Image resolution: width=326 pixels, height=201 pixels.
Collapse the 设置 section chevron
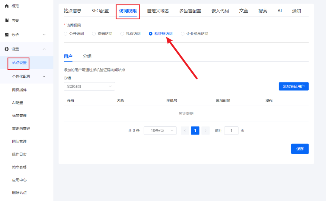pyautogui.click(x=44, y=49)
